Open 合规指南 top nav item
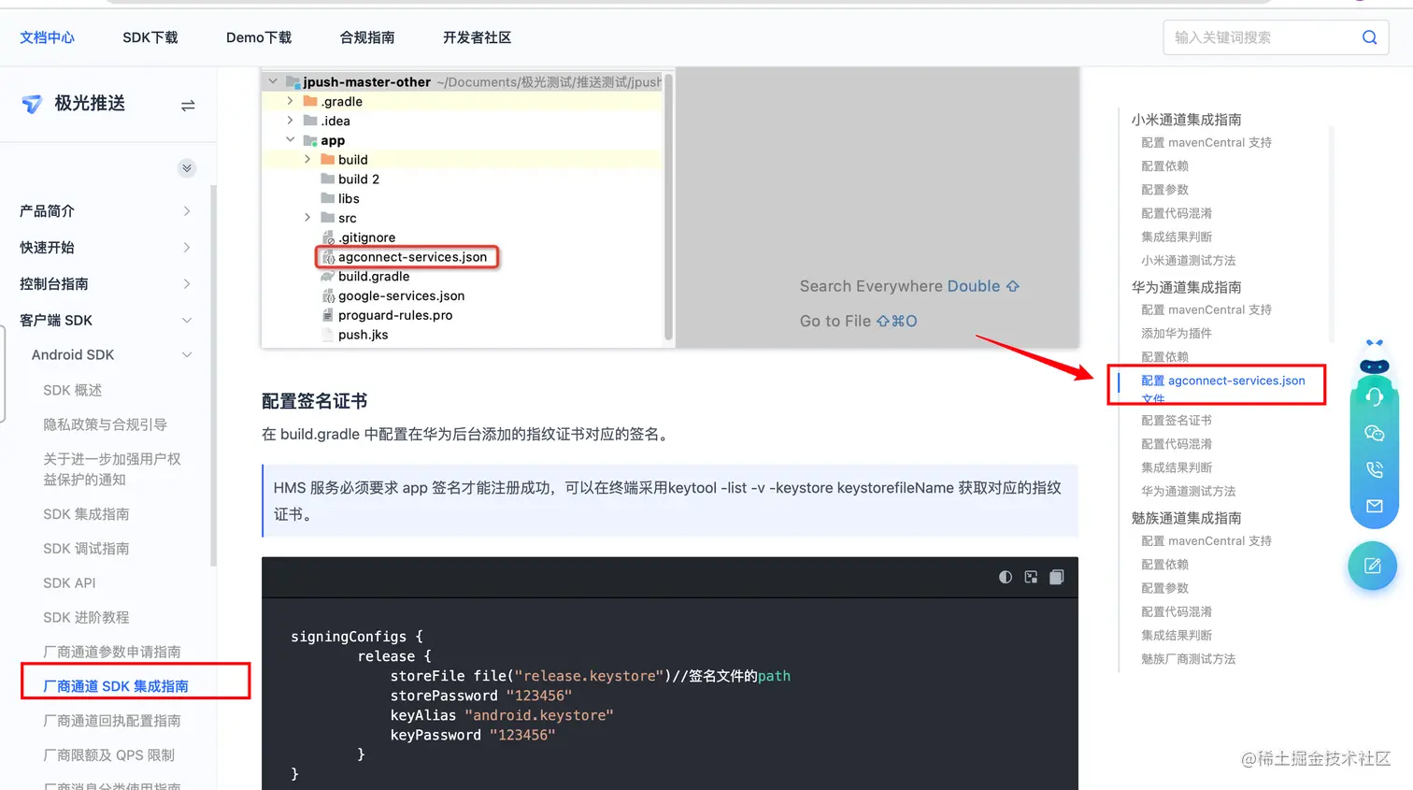1413x790 pixels. [367, 37]
